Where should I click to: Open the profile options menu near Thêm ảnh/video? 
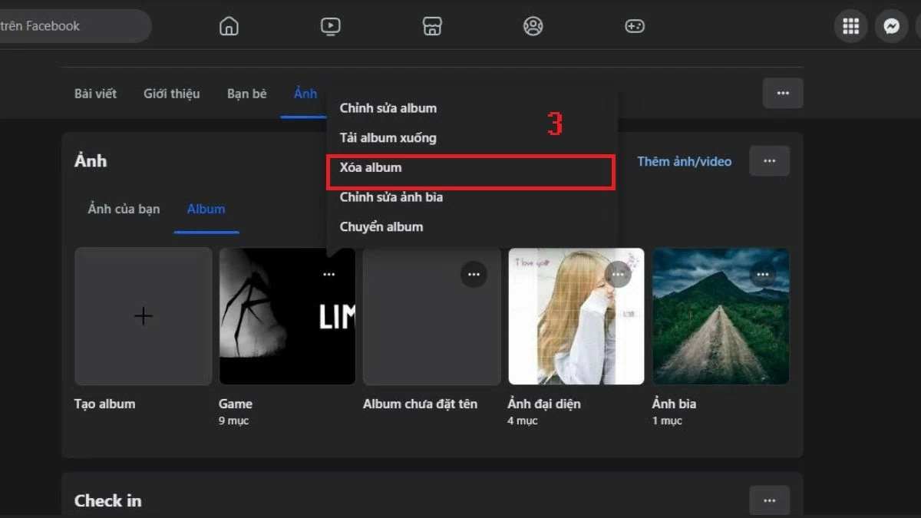(x=769, y=161)
